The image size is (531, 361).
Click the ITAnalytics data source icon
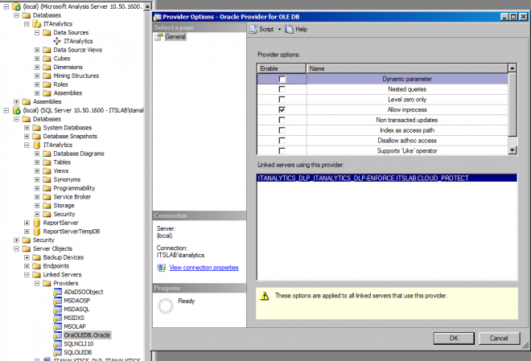pos(57,41)
